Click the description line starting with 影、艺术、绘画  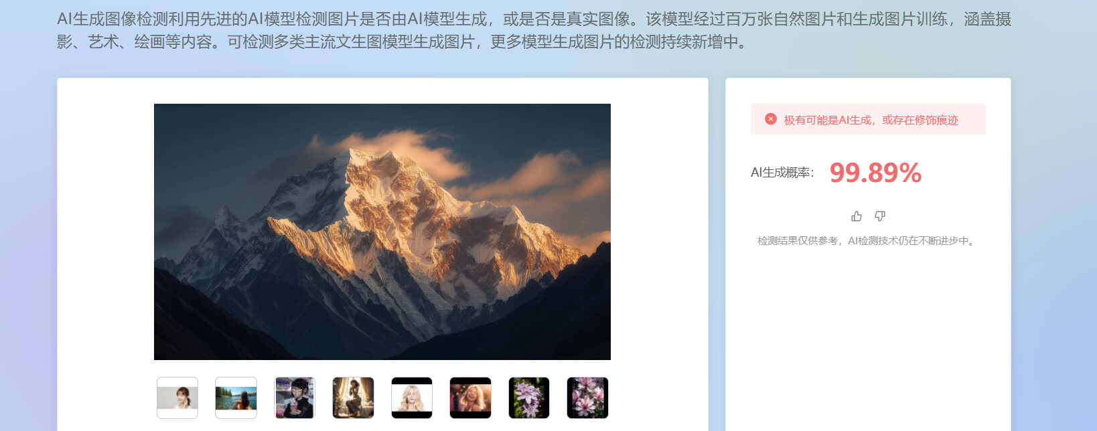pyautogui.click(x=402, y=41)
